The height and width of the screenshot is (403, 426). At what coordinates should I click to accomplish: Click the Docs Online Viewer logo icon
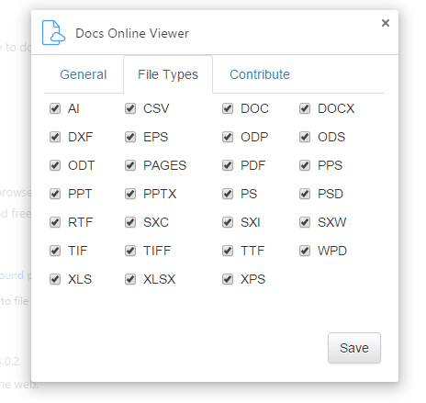(x=53, y=33)
